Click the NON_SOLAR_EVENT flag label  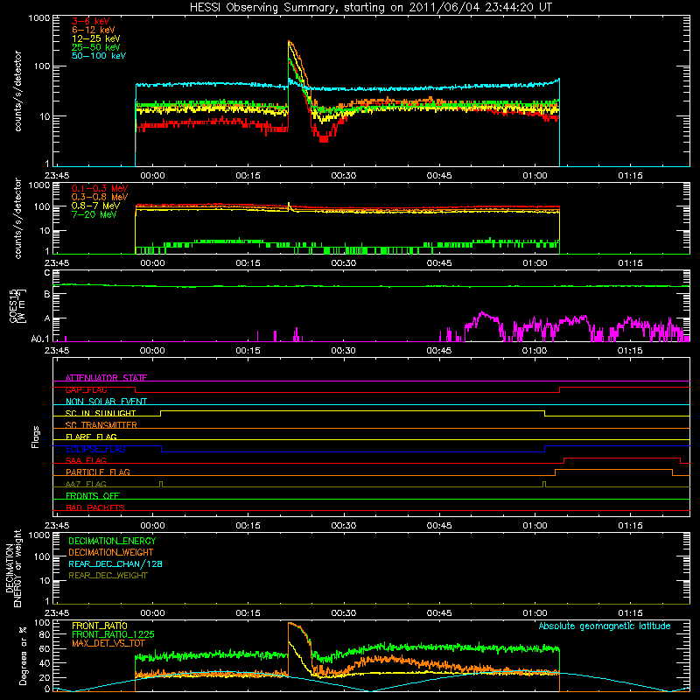click(106, 402)
